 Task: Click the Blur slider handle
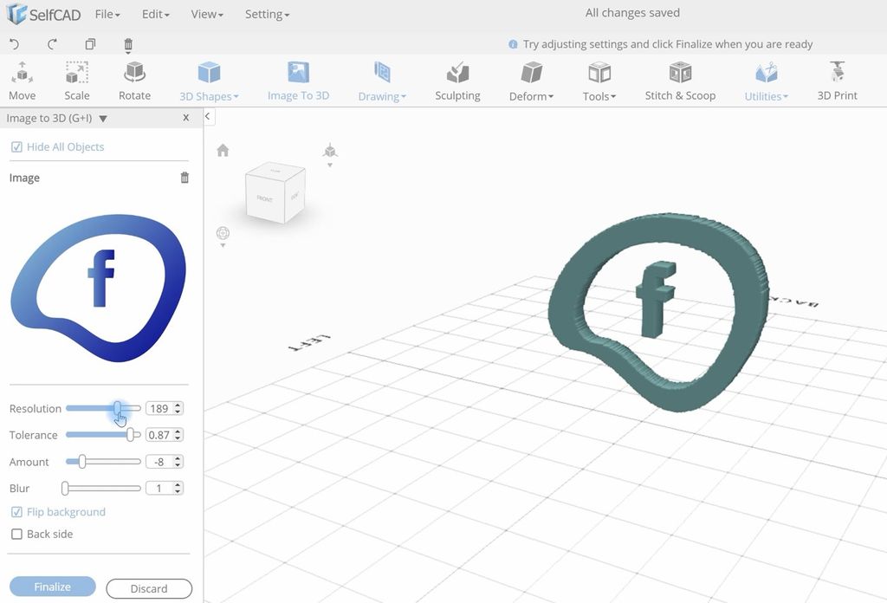(x=65, y=488)
